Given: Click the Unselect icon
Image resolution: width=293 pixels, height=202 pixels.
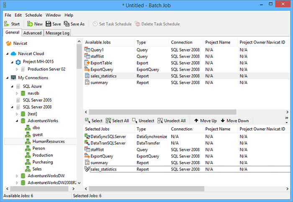Looking at the screenshot, I should [135, 121].
